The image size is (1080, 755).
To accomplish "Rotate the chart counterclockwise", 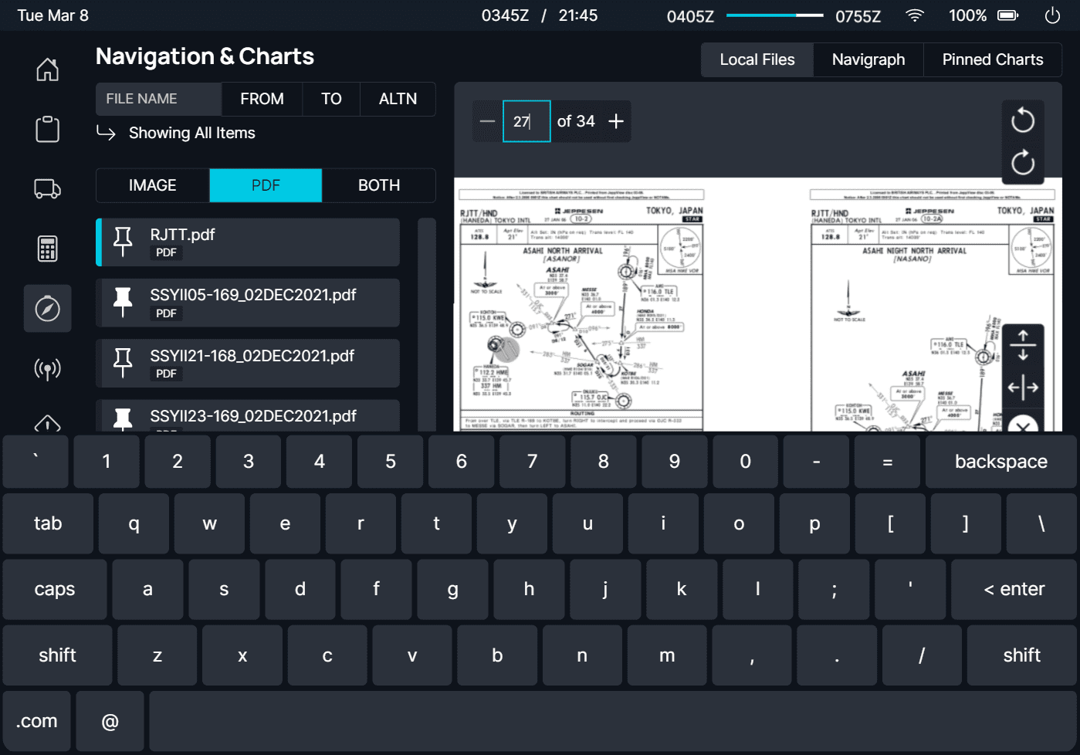I will tap(1023, 121).
